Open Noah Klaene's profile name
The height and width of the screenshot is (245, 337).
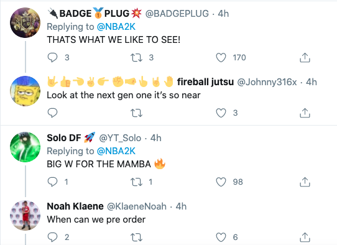(x=75, y=206)
